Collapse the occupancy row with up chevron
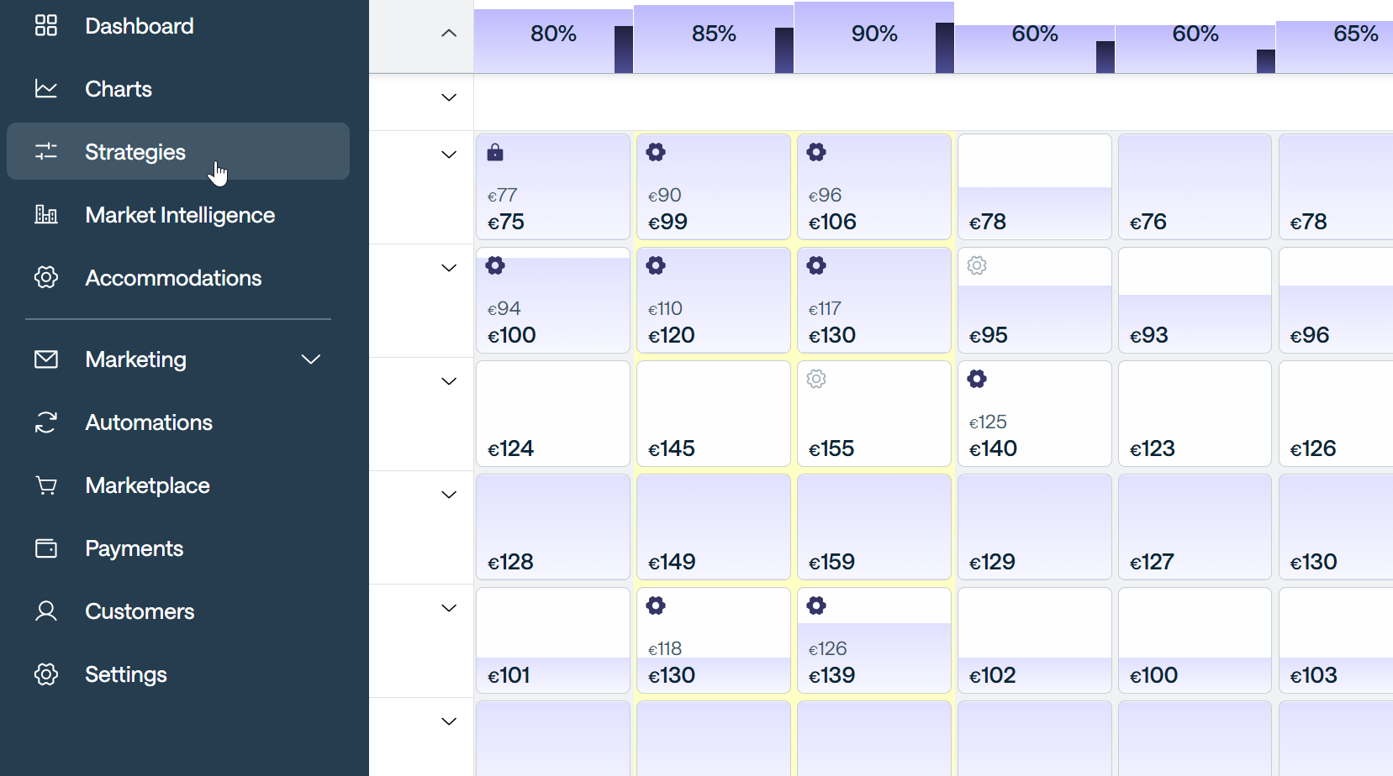Viewport: 1393px width, 776px height. click(449, 34)
